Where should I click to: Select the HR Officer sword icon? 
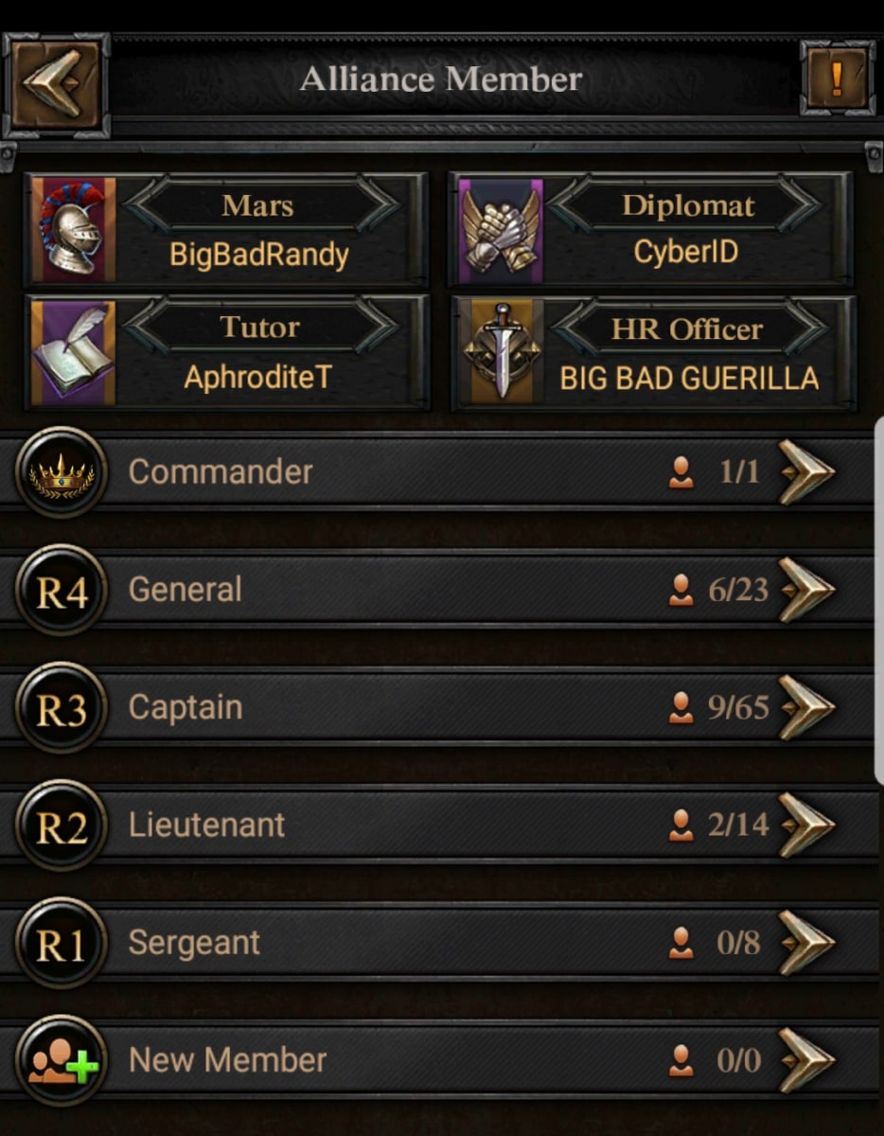coord(502,352)
